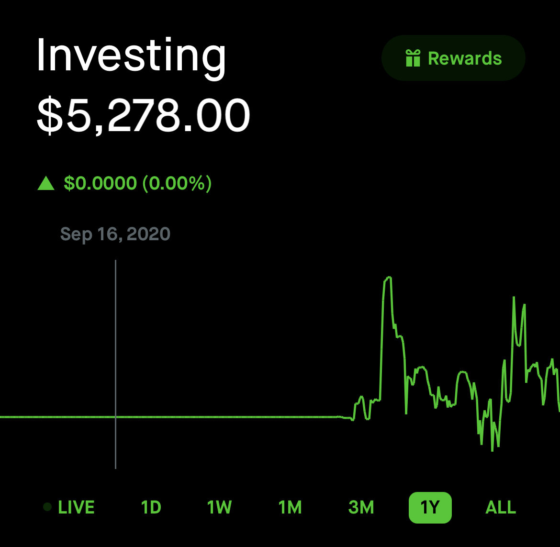560x547 pixels.
Task: Click the Investing heading
Action: pos(131,56)
